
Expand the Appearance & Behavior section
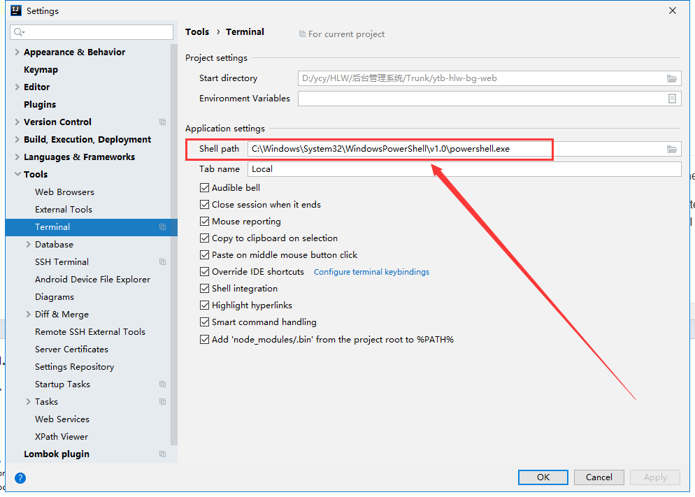click(x=17, y=52)
